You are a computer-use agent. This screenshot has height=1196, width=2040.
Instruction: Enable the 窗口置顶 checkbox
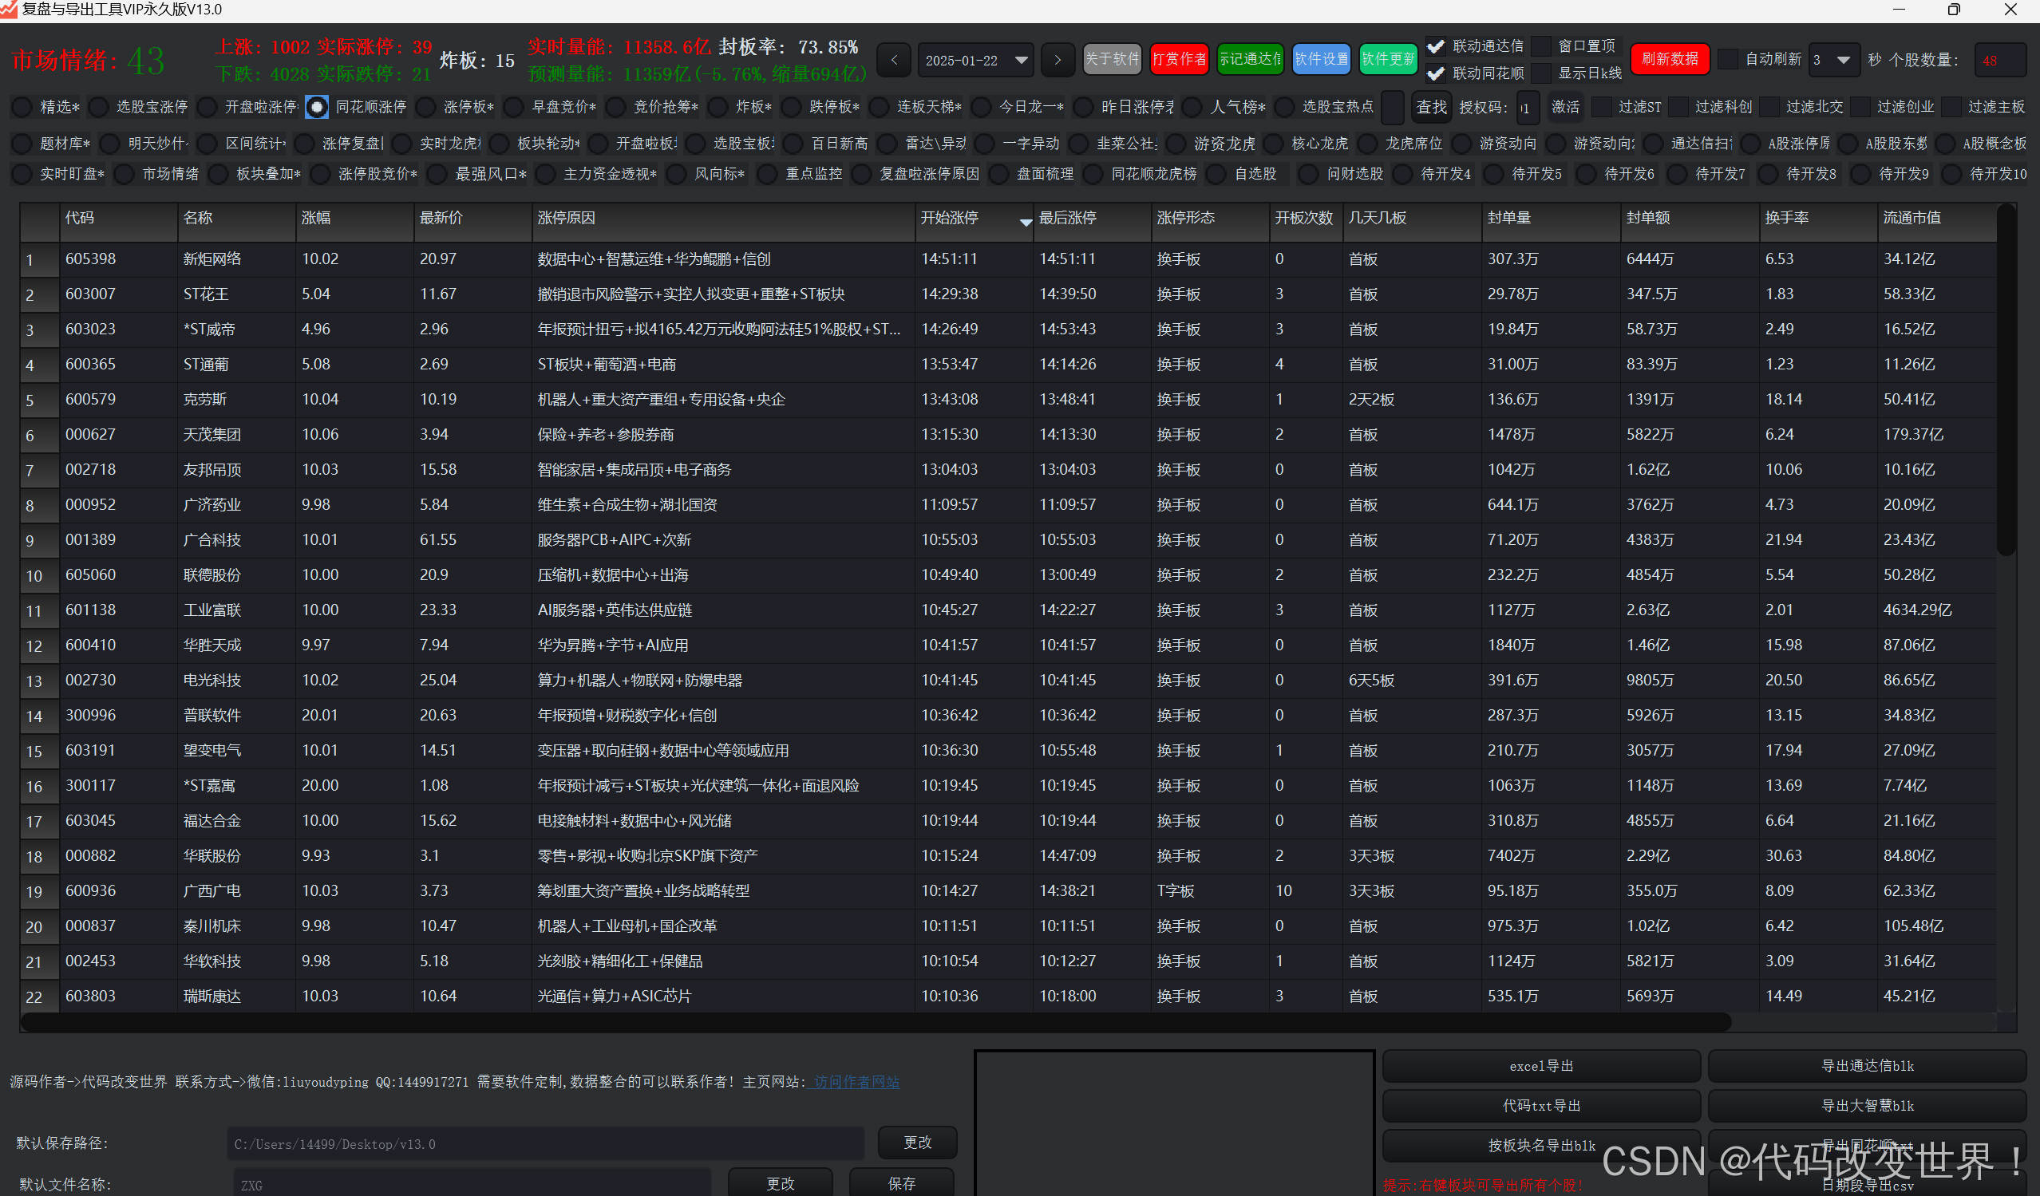1542,46
